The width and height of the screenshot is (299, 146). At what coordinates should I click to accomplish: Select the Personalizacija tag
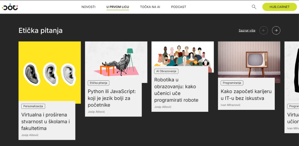coord(33,106)
